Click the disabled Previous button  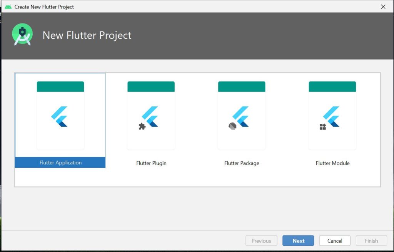click(x=261, y=241)
